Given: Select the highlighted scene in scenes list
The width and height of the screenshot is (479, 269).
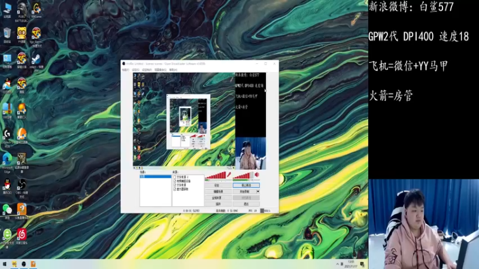Looking at the screenshot, I should pos(156,176).
